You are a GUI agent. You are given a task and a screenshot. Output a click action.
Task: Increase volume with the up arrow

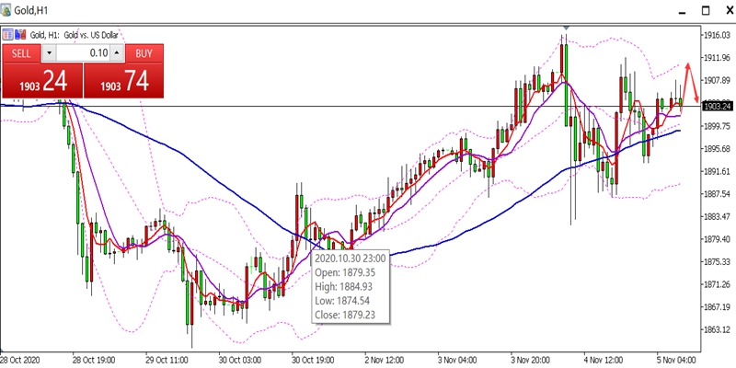(118, 53)
